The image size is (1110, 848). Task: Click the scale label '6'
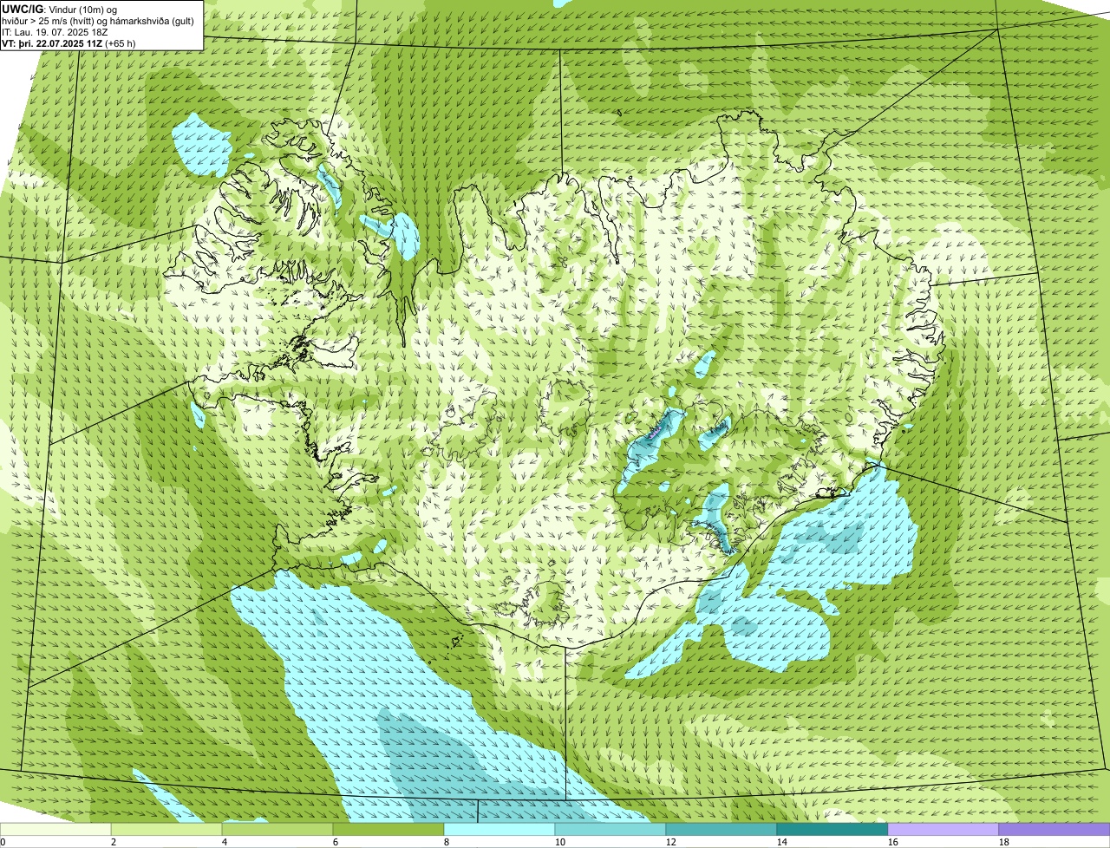point(336,842)
